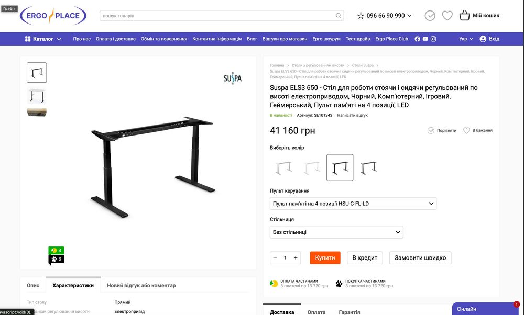Increase quantity with the plus stepper
Viewport: 524px width, 315px height.
[296, 257]
